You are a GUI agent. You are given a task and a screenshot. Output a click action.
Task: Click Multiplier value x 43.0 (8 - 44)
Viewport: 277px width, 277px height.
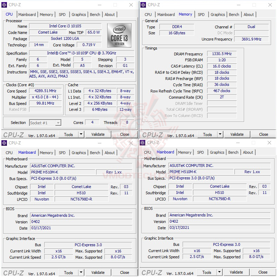click(45, 97)
